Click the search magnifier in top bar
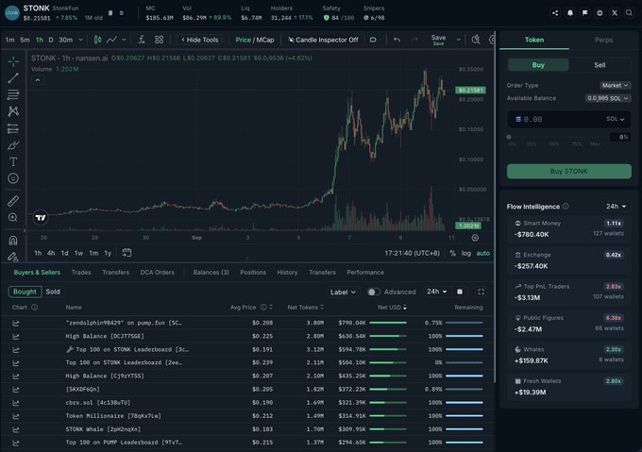Viewport: 642px width, 452px height. 630,13
